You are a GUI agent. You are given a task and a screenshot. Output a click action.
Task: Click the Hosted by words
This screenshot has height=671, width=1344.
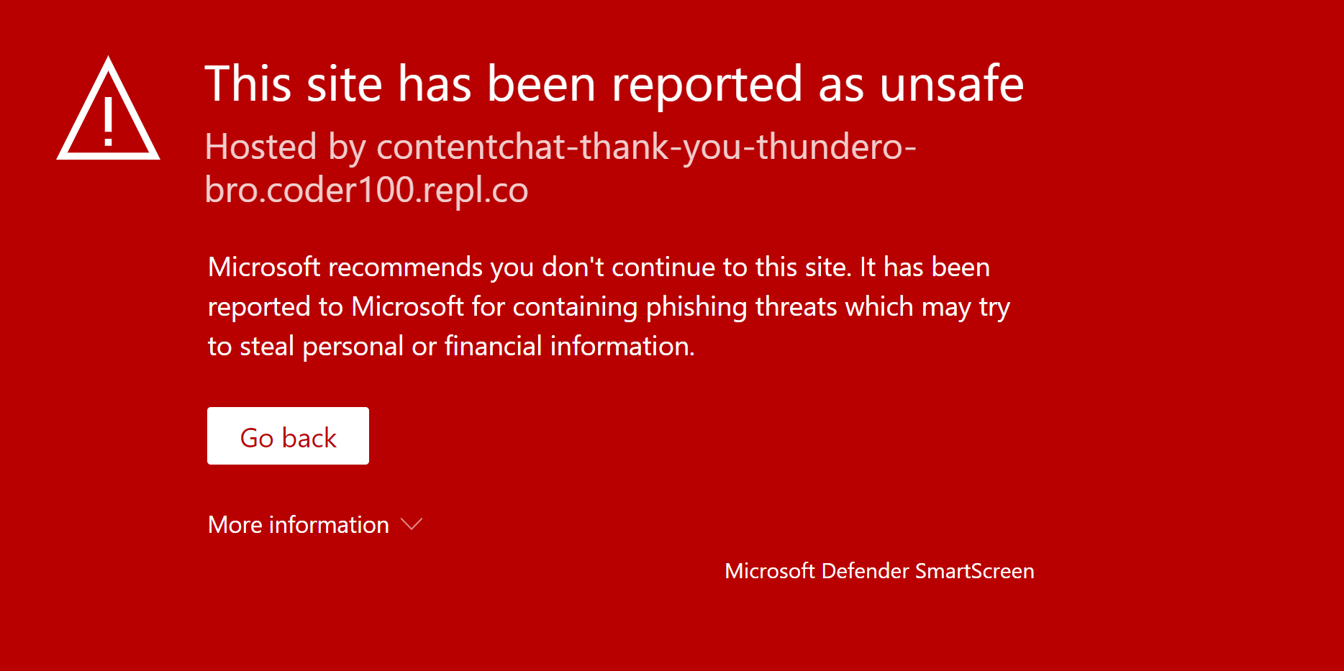click(286, 147)
